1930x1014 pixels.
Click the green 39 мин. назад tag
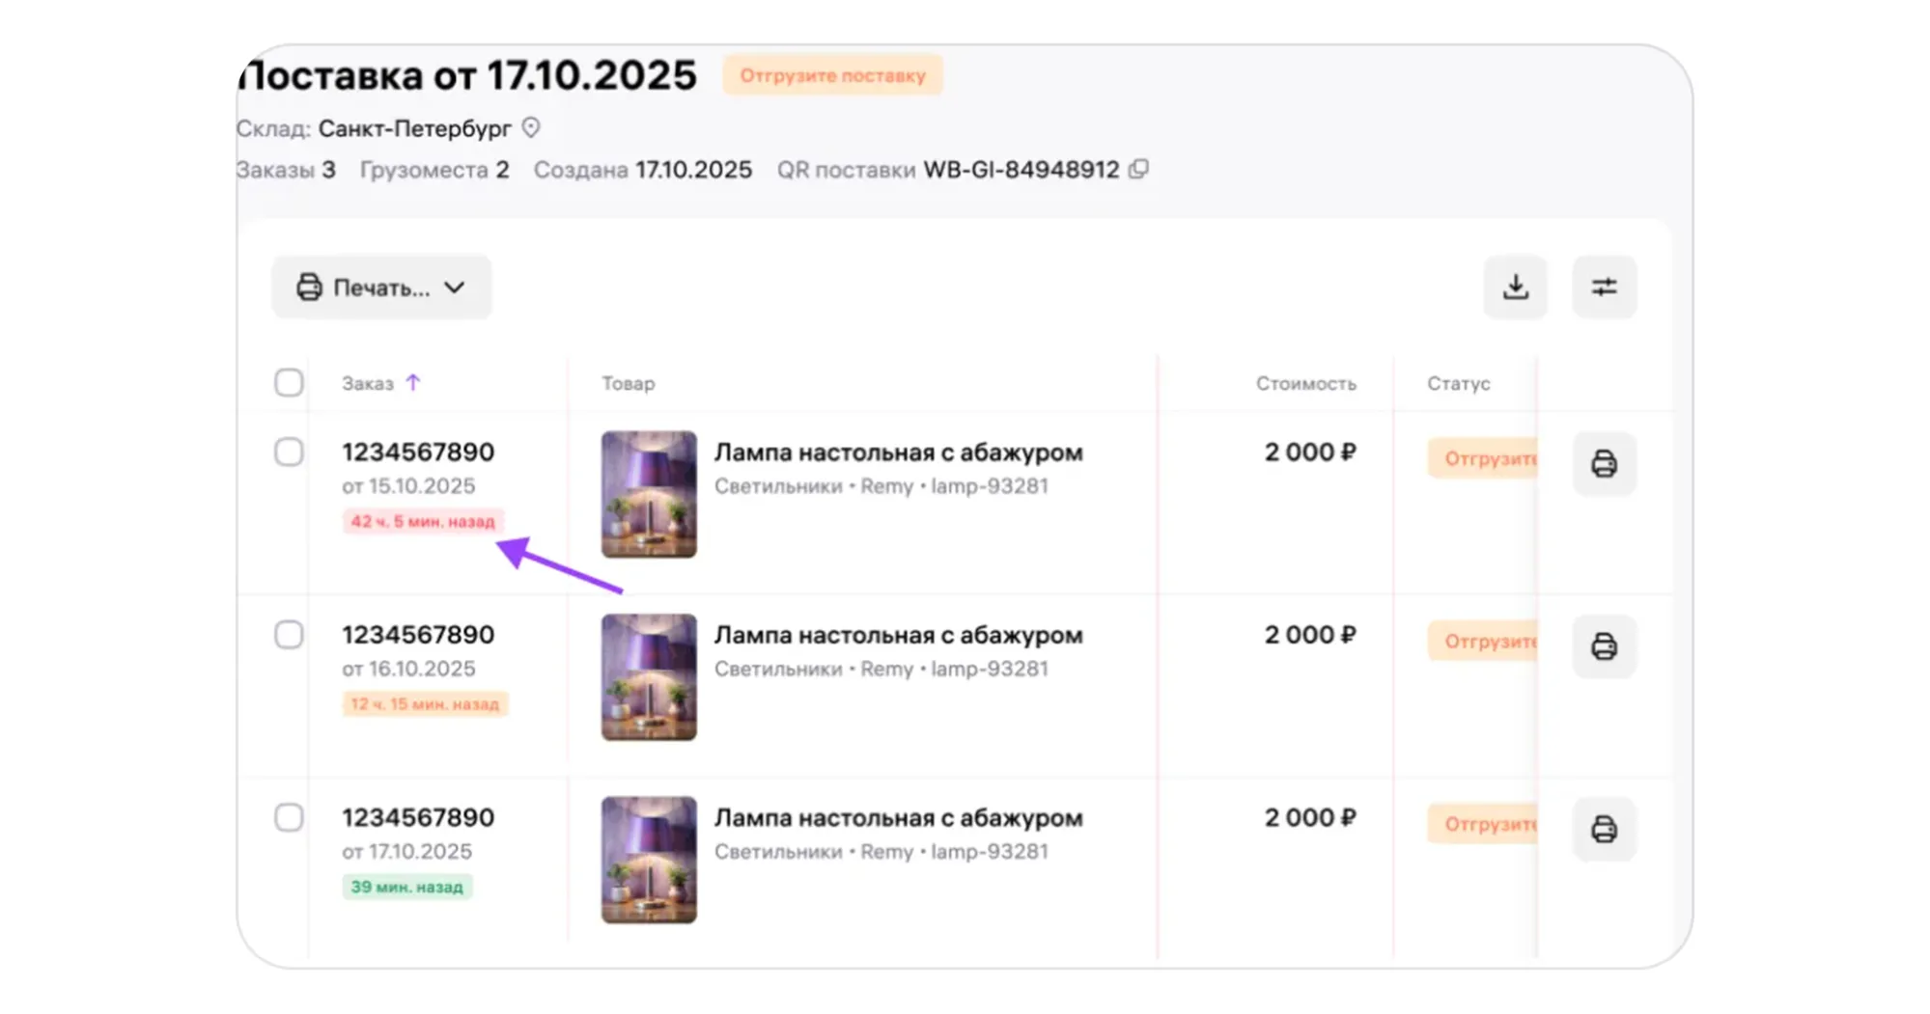coord(406,887)
